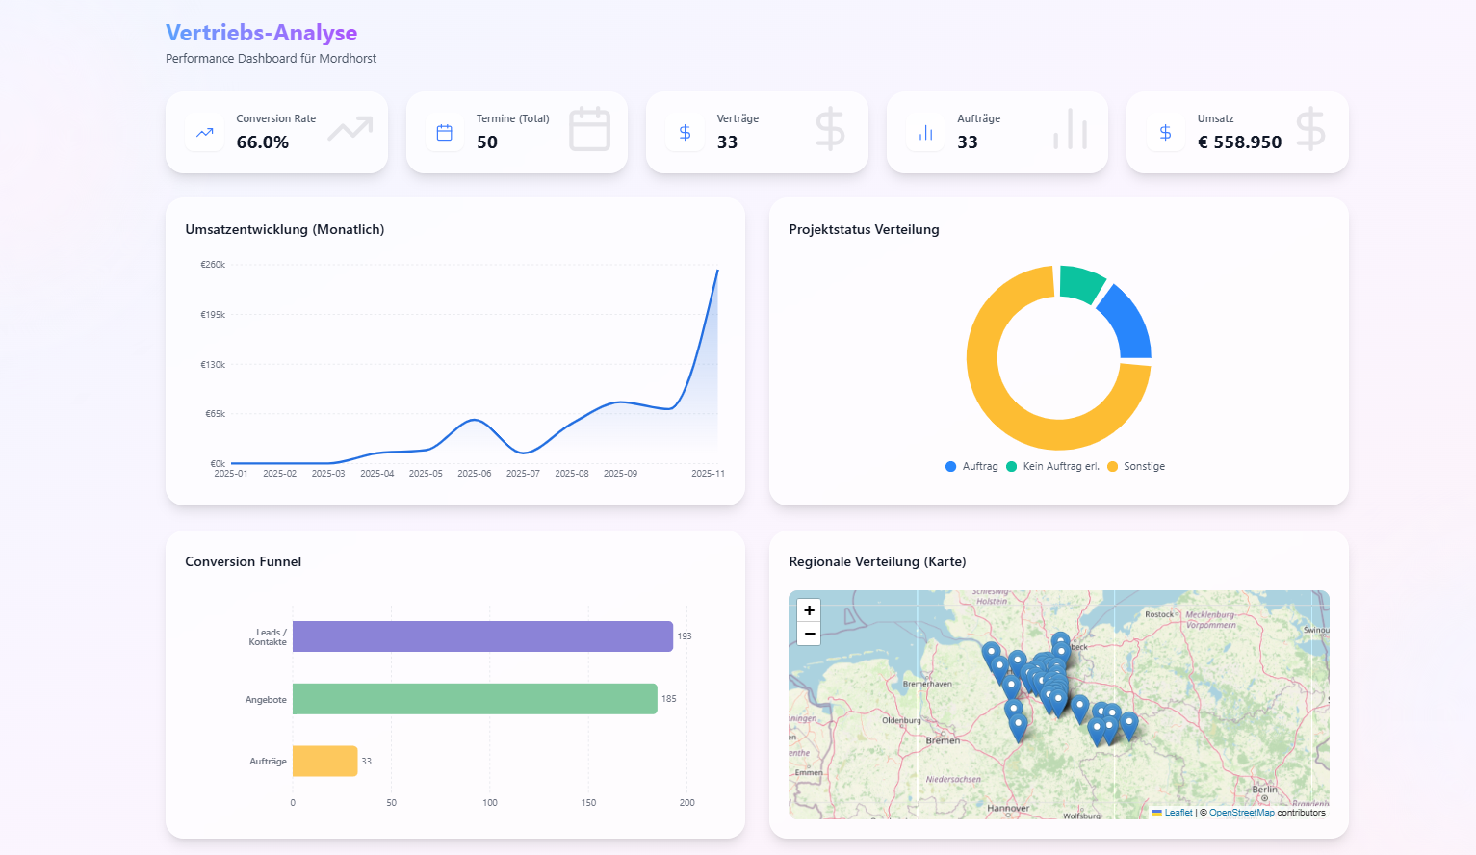
Task: Click the dollar icon on the Umsatz card
Action: [1165, 130]
